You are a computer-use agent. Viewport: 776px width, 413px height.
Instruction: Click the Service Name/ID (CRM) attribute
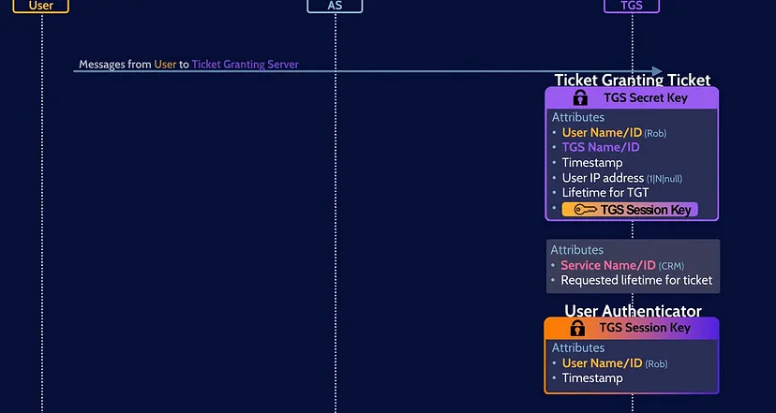(x=619, y=266)
